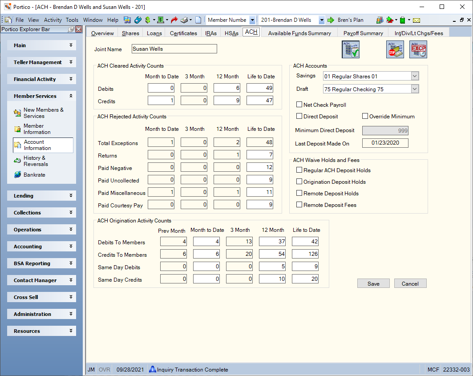Click the Cancel button
Screen dimensions: 473x376
(x=410, y=283)
